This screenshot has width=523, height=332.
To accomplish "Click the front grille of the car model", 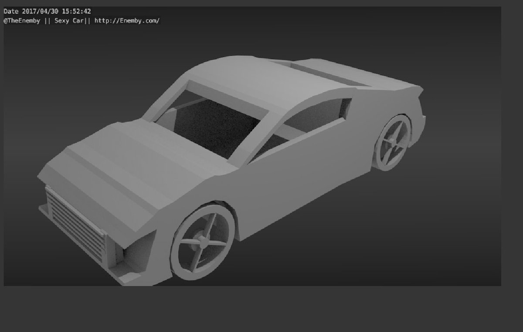I will (x=75, y=226).
